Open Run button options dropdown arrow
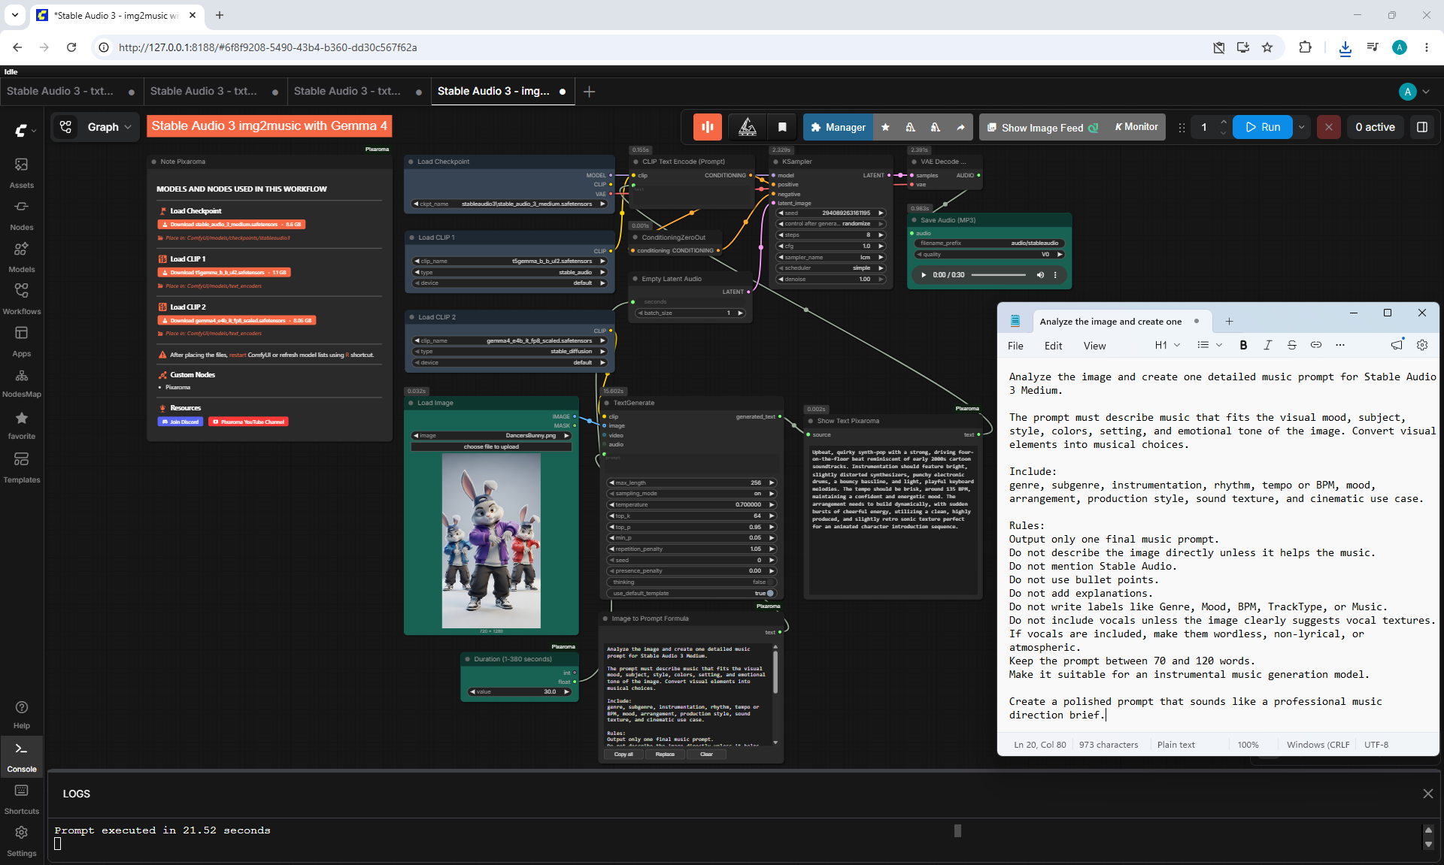This screenshot has width=1444, height=865. point(1301,127)
